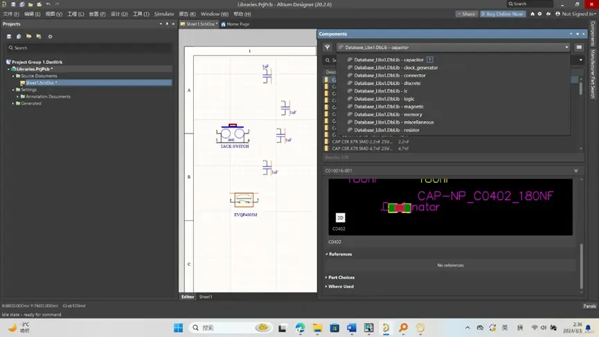Click the Windows taskbar search box

pyautogui.click(x=231, y=327)
